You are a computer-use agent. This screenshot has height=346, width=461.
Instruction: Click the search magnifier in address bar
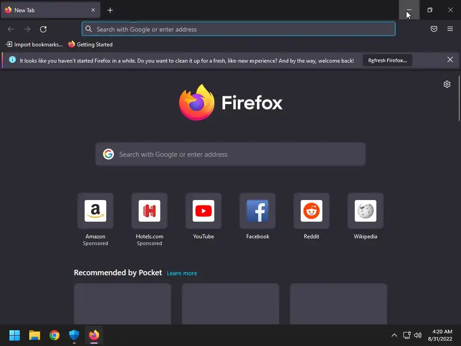(89, 29)
